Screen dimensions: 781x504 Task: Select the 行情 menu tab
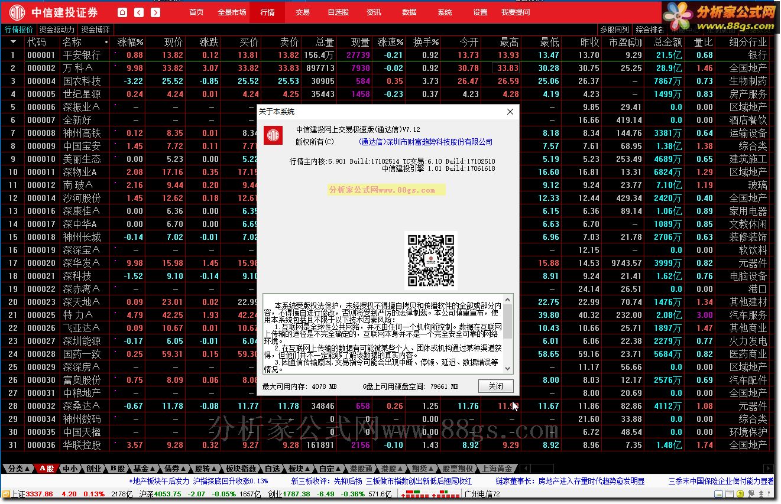pyautogui.click(x=267, y=12)
